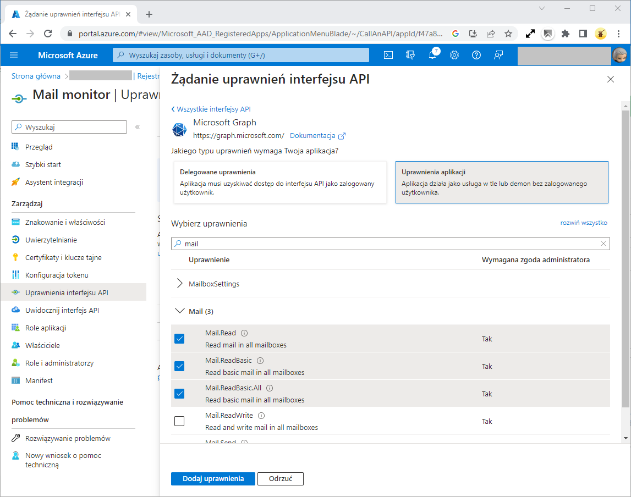Image resolution: width=631 pixels, height=497 pixels.
Task: Collapse the Mail (3) permission group
Action: [x=179, y=311]
